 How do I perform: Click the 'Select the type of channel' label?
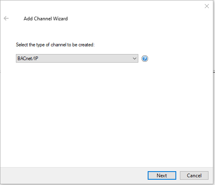click(x=55, y=45)
